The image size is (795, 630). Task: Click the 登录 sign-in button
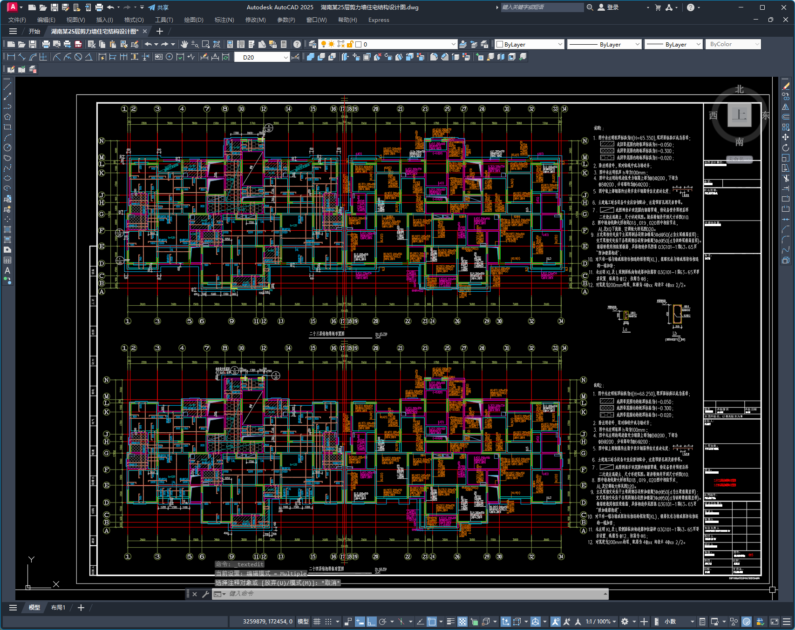pyautogui.click(x=608, y=7)
